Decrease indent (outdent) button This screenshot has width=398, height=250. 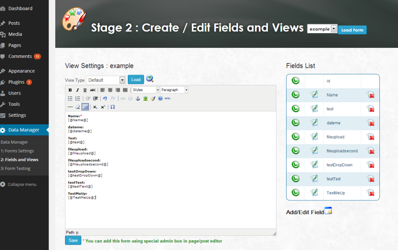point(88,99)
